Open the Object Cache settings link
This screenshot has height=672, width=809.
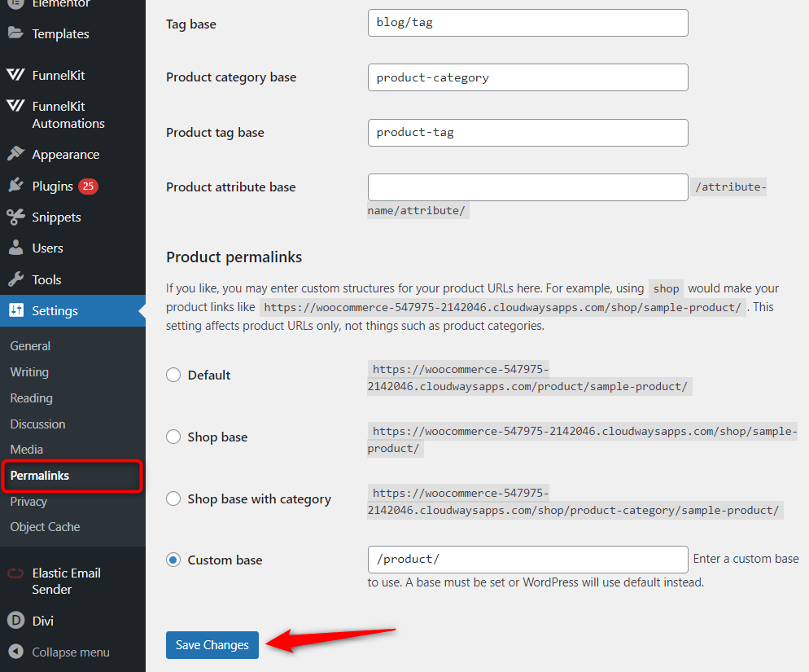click(x=45, y=527)
